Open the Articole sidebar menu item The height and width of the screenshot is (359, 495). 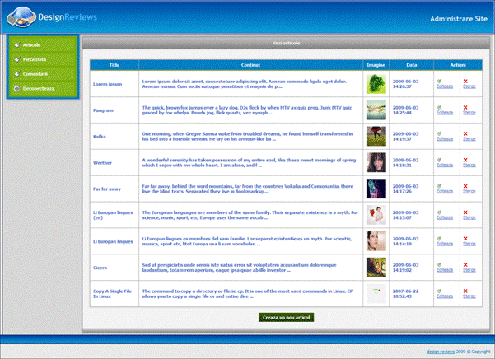(x=32, y=44)
